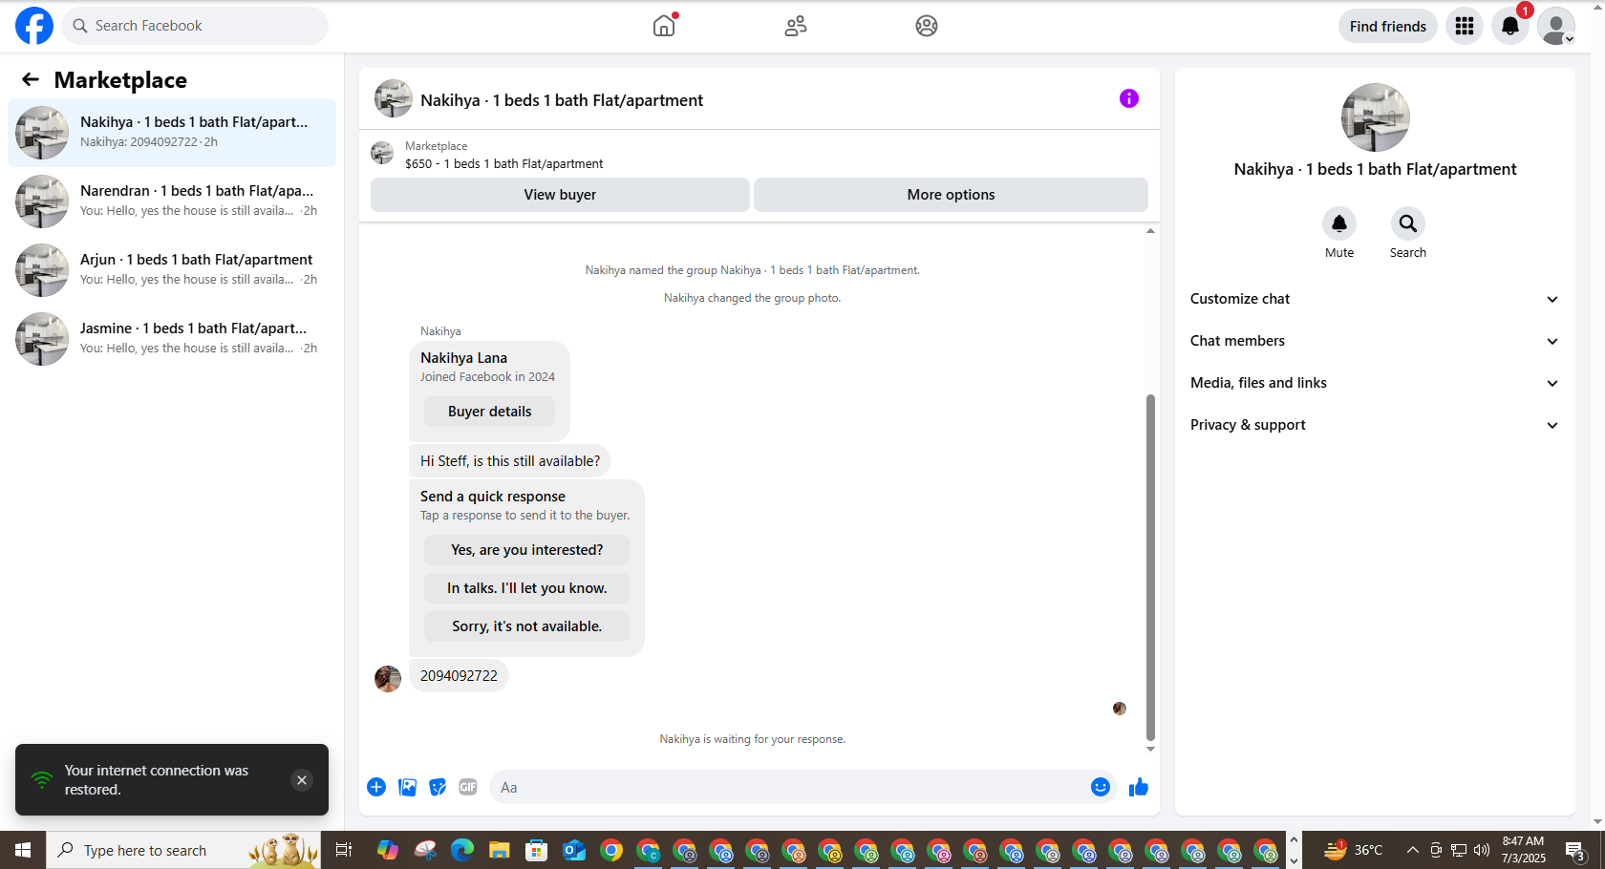This screenshot has height=869, width=1605.
Task: Open File Explorer from the taskbar
Action: pyautogui.click(x=499, y=850)
